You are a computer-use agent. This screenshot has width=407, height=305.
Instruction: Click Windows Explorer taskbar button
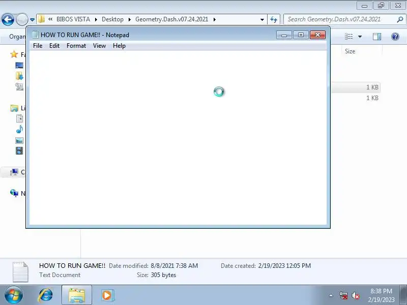click(x=77, y=295)
